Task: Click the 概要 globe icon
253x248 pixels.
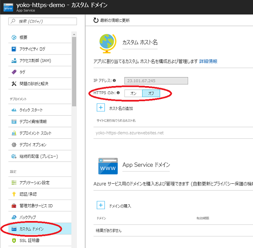Action: (14, 37)
